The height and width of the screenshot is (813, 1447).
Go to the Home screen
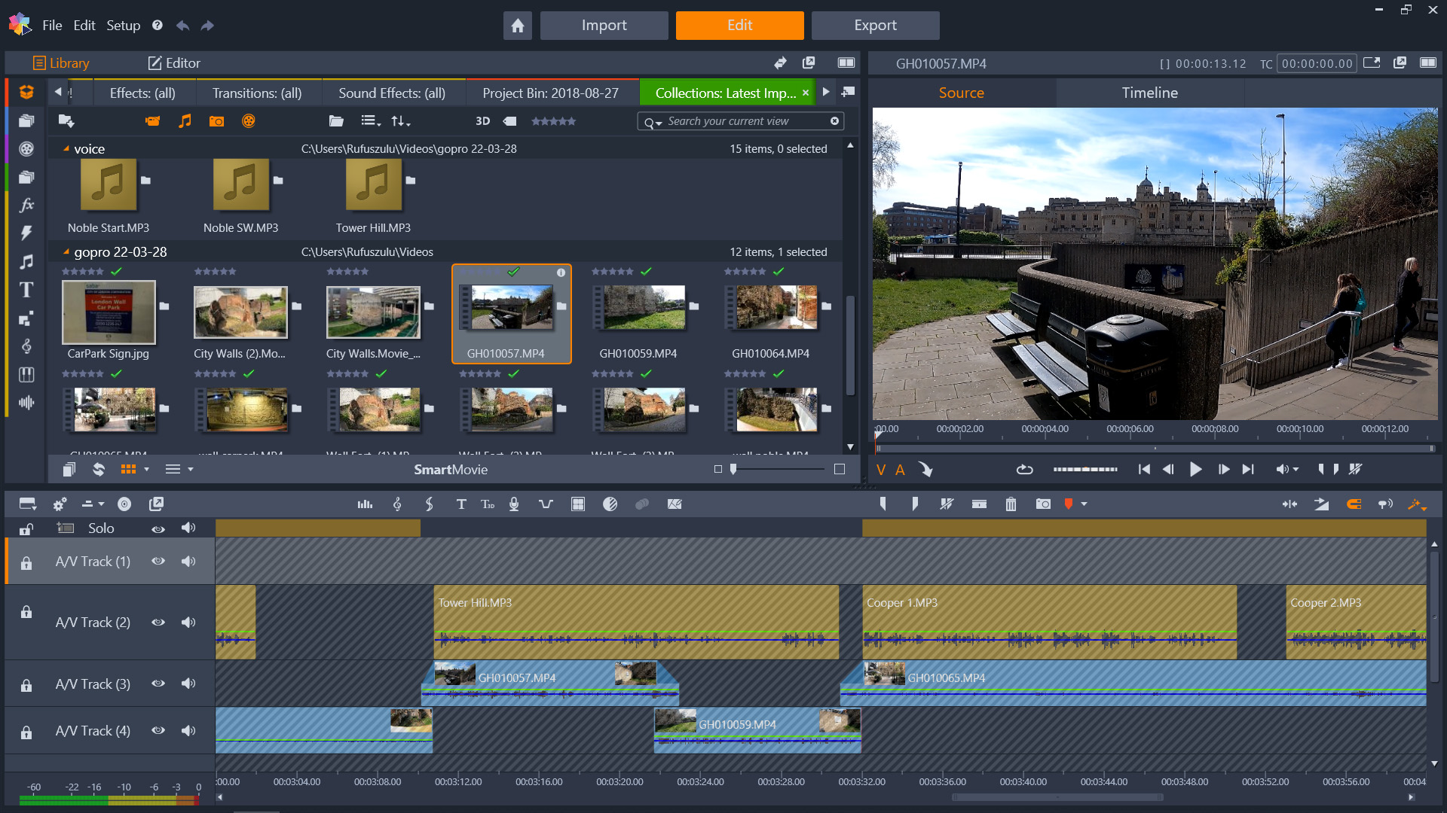[x=518, y=26]
